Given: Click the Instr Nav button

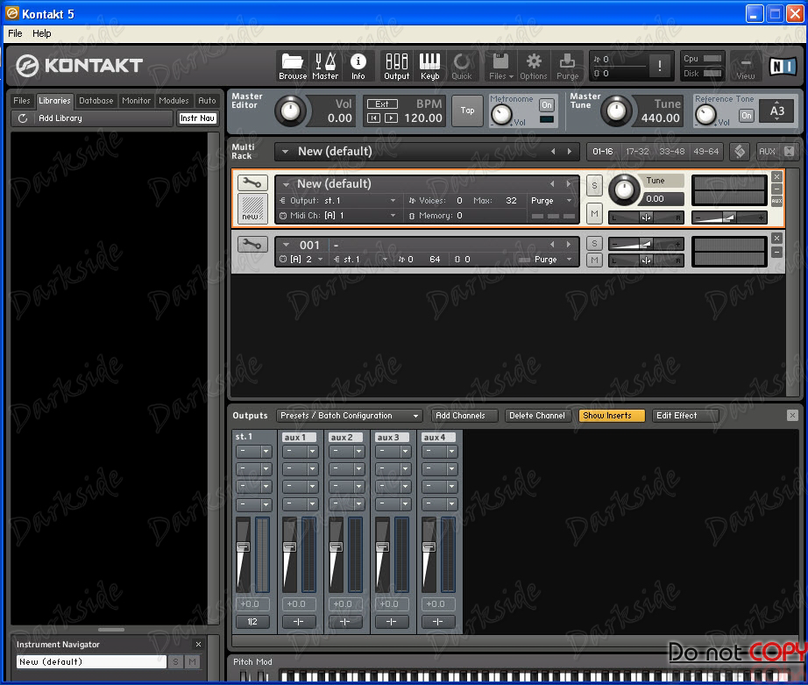Looking at the screenshot, I should click(x=197, y=118).
